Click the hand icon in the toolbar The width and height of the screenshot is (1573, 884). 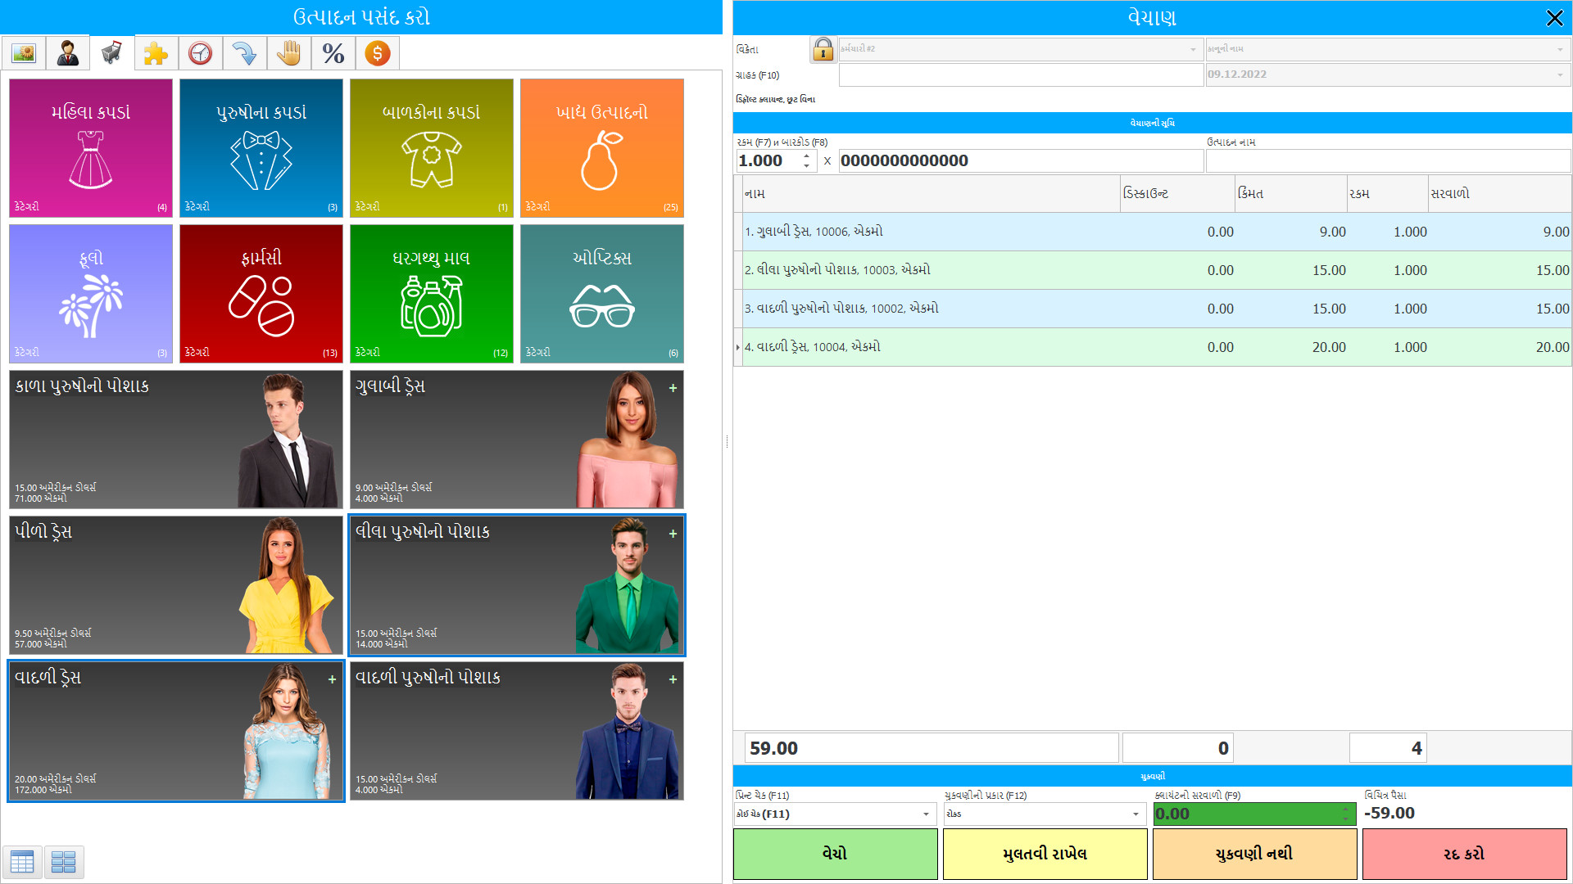click(288, 52)
